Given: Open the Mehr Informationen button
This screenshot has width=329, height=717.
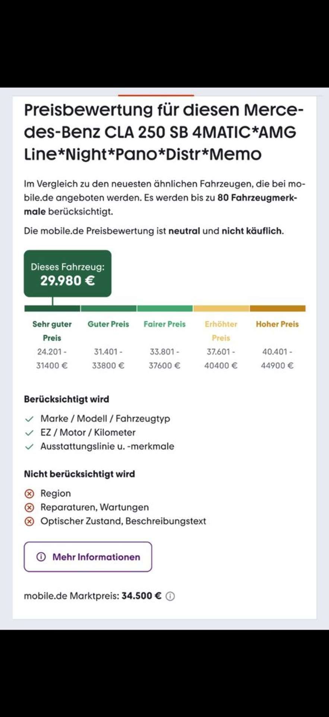Looking at the screenshot, I should click(x=88, y=557).
